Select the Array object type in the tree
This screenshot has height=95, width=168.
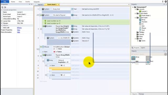(x=144, y=20)
